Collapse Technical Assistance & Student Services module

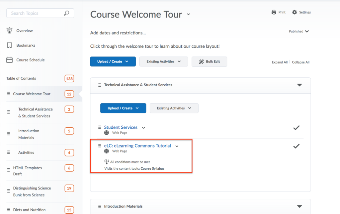pos(299,85)
